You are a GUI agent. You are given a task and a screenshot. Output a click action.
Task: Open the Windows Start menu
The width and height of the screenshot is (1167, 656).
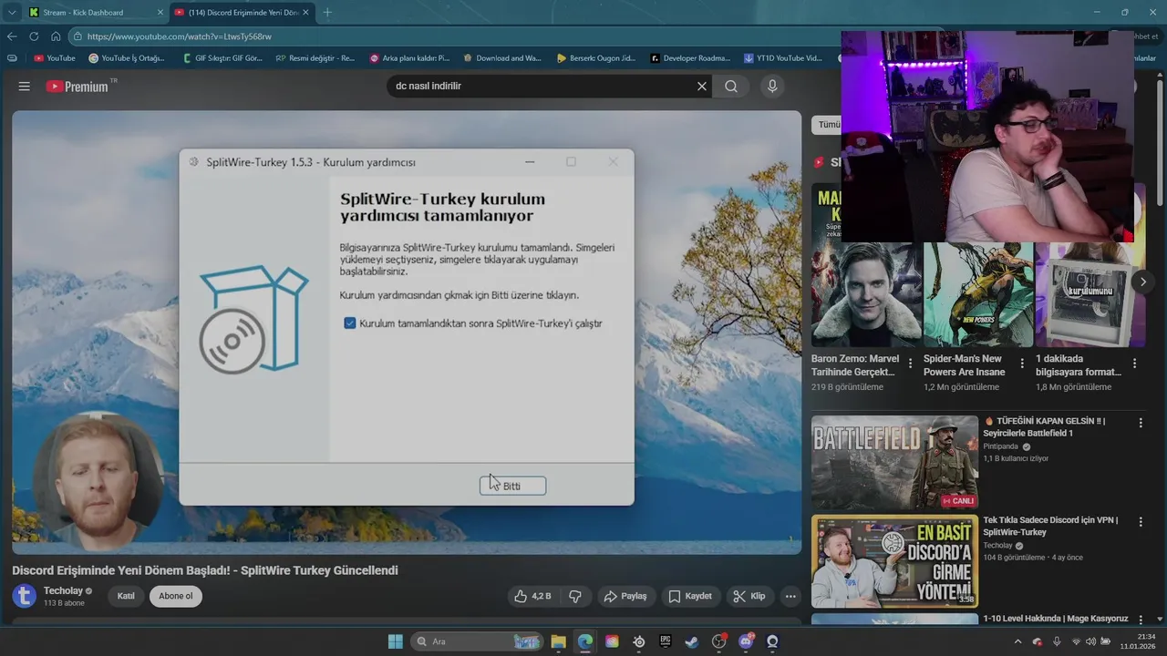(396, 641)
